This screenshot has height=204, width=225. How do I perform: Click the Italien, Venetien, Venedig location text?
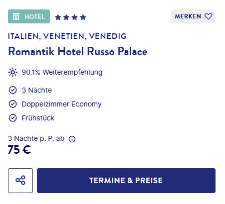point(67,36)
